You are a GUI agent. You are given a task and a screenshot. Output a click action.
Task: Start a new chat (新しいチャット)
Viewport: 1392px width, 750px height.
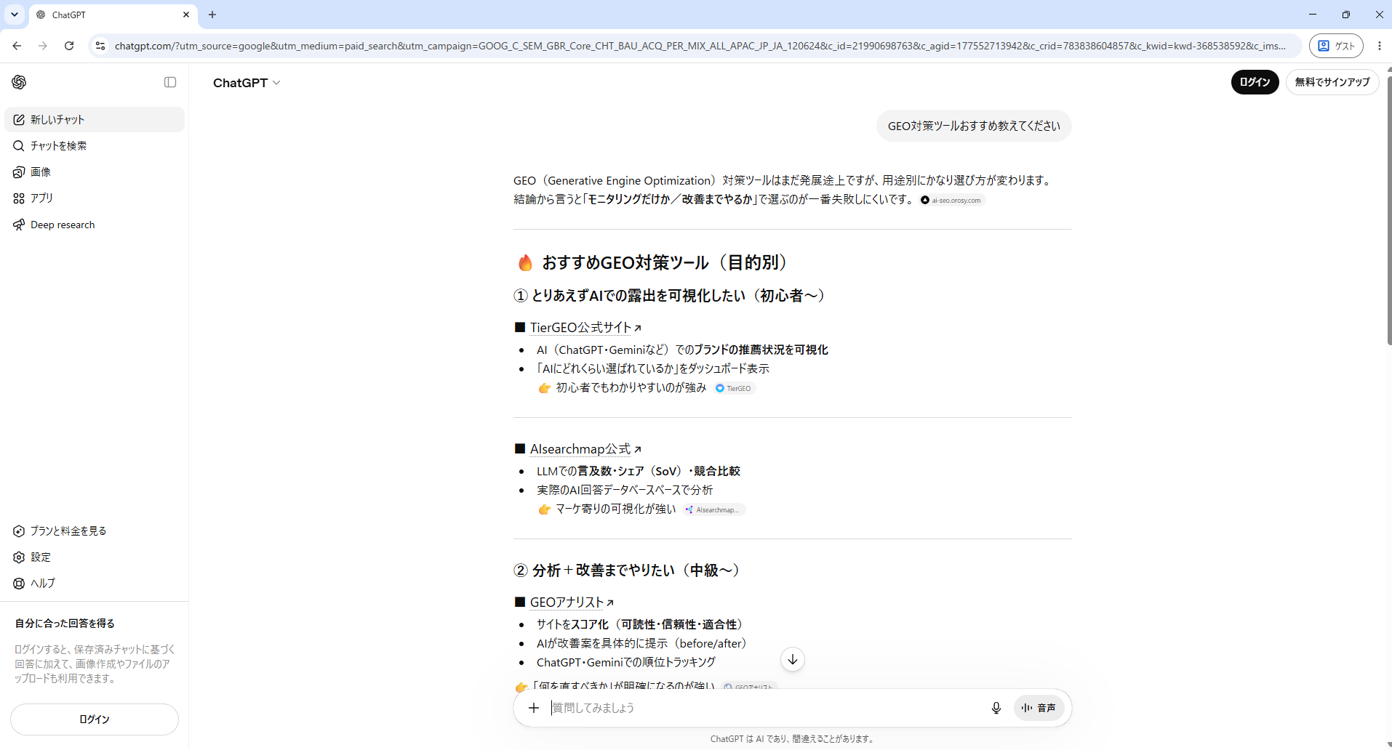95,120
